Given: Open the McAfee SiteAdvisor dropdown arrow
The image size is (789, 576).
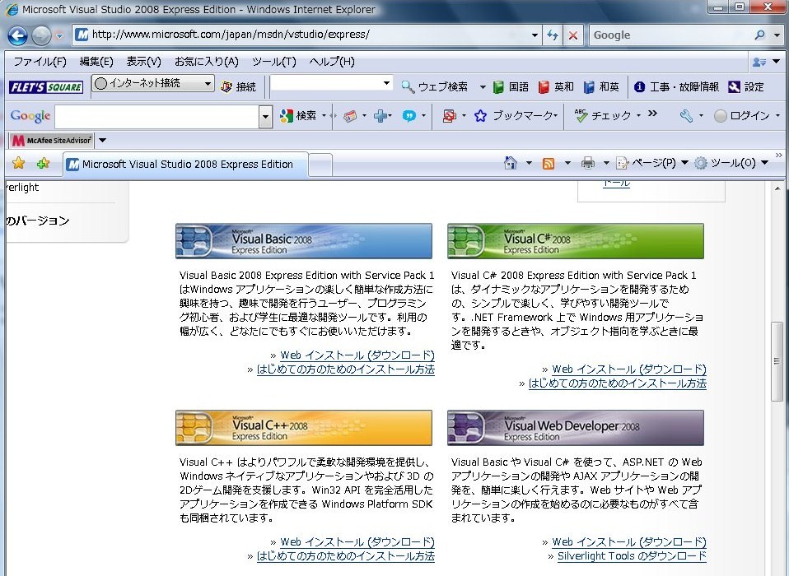Looking at the screenshot, I should coord(102,140).
